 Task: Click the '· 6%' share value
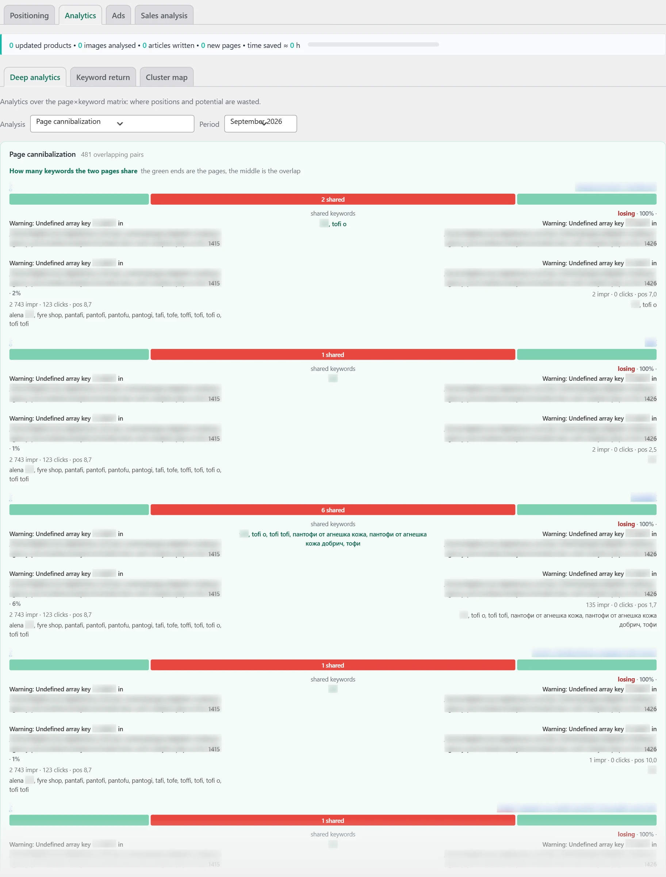click(x=15, y=603)
